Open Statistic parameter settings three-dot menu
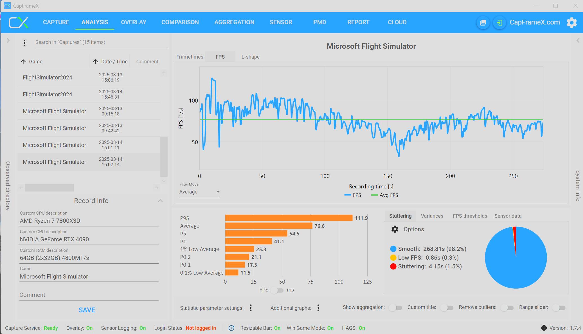 [251, 308]
